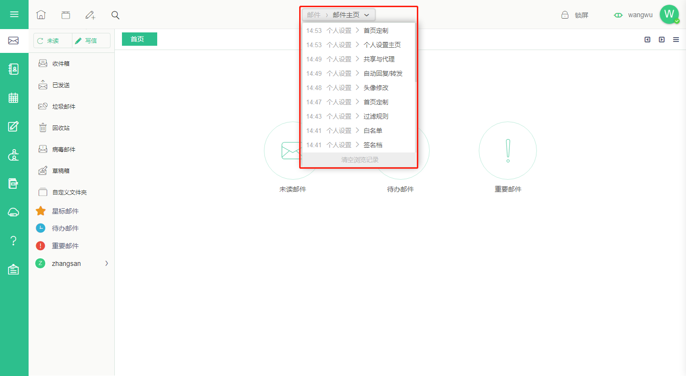
Task: Open 白名单 history entry
Action: (358, 131)
